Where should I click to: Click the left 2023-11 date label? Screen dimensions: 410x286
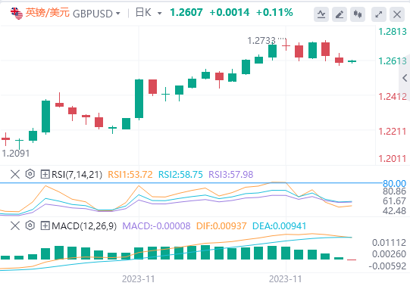coord(139,279)
